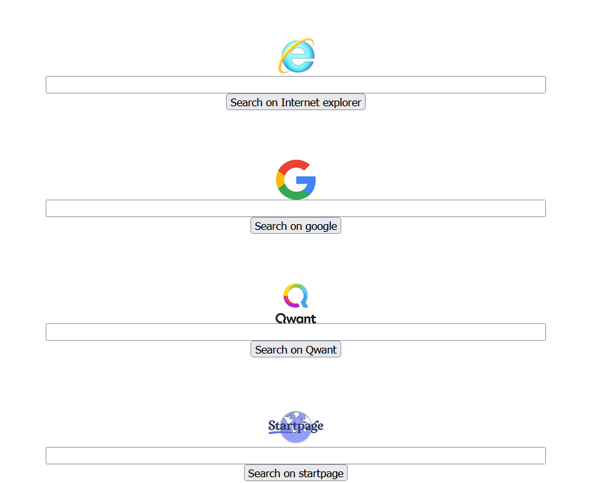
Task: Click the Qwant wordmark text
Action: click(296, 317)
